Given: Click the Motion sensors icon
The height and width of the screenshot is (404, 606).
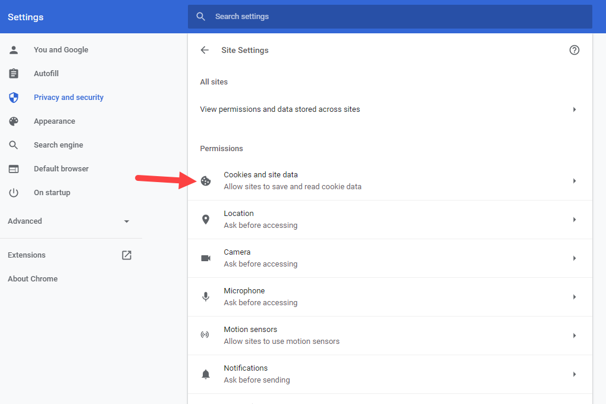Looking at the screenshot, I should (x=206, y=336).
